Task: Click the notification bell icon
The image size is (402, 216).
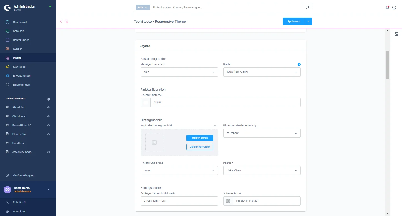Action: 387,8
